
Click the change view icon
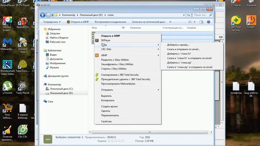click(190, 22)
